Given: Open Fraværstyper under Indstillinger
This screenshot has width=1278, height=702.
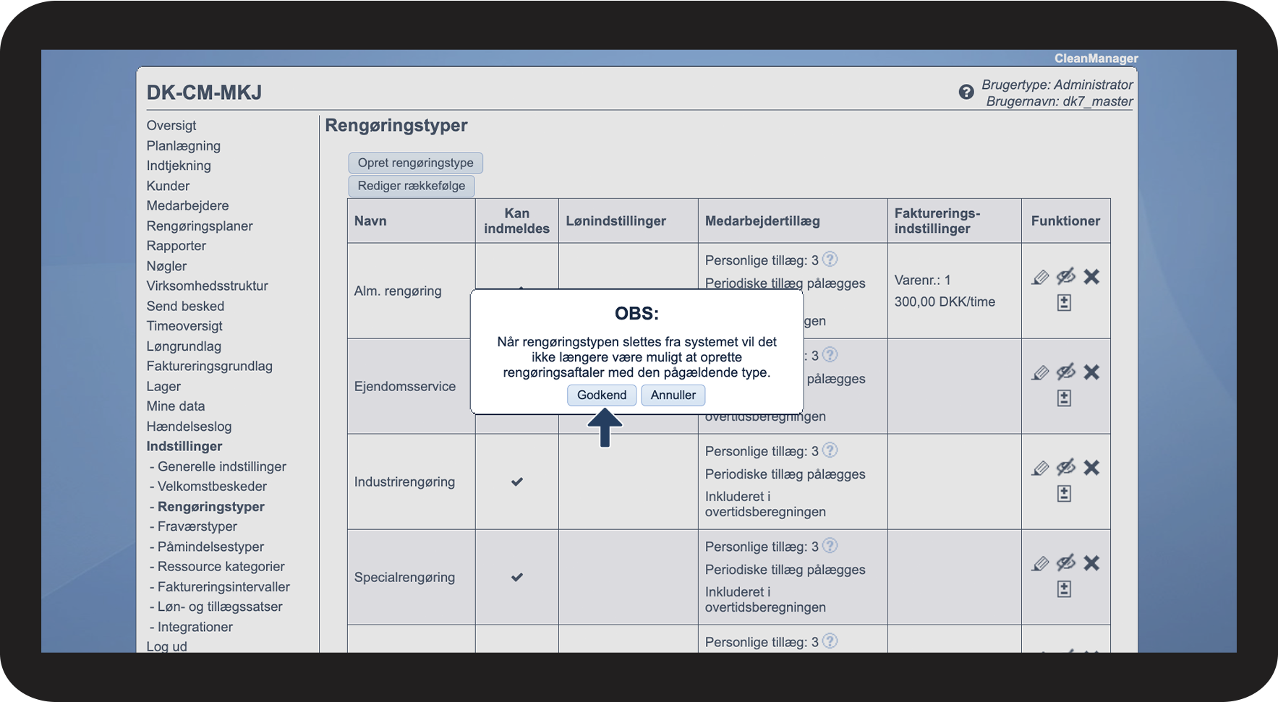Looking at the screenshot, I should point(197,526).
